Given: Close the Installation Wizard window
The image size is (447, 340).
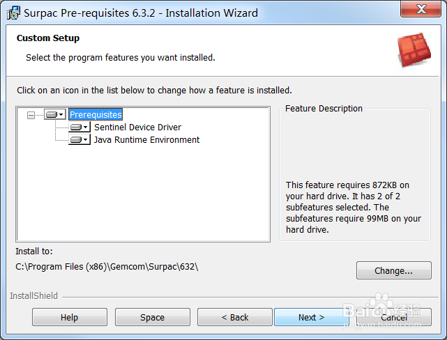Looking at the screenshot, I should pos(421,9).
